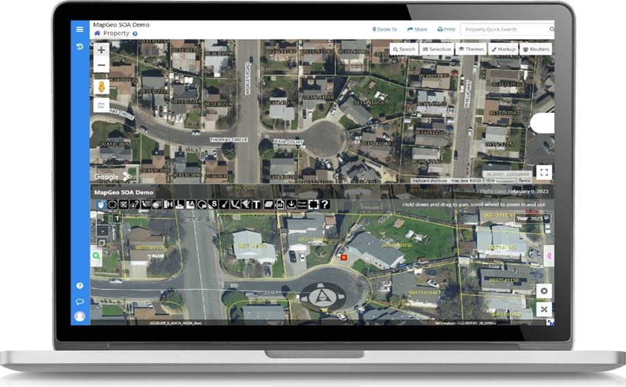Click the home icon next to Property
The image size is (626, 387).
(x=97, y=34)
